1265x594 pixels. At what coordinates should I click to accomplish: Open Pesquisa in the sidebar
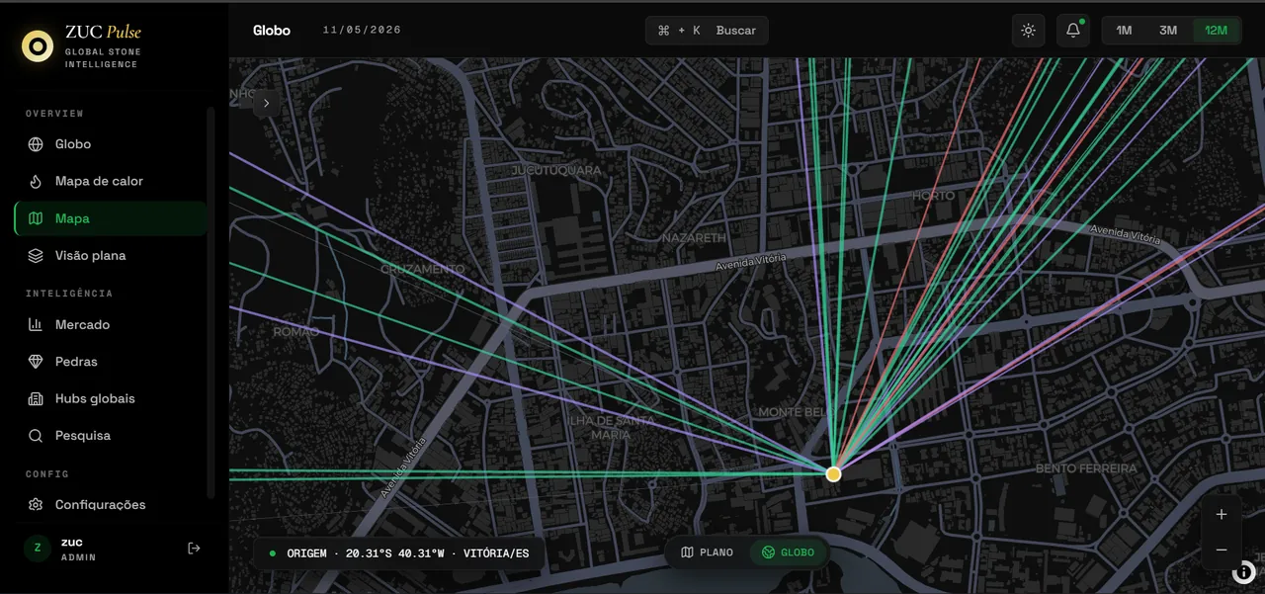(111, 436)
